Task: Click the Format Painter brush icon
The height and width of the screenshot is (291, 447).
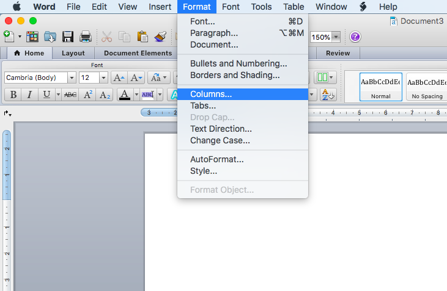Action: click(161, 37)
